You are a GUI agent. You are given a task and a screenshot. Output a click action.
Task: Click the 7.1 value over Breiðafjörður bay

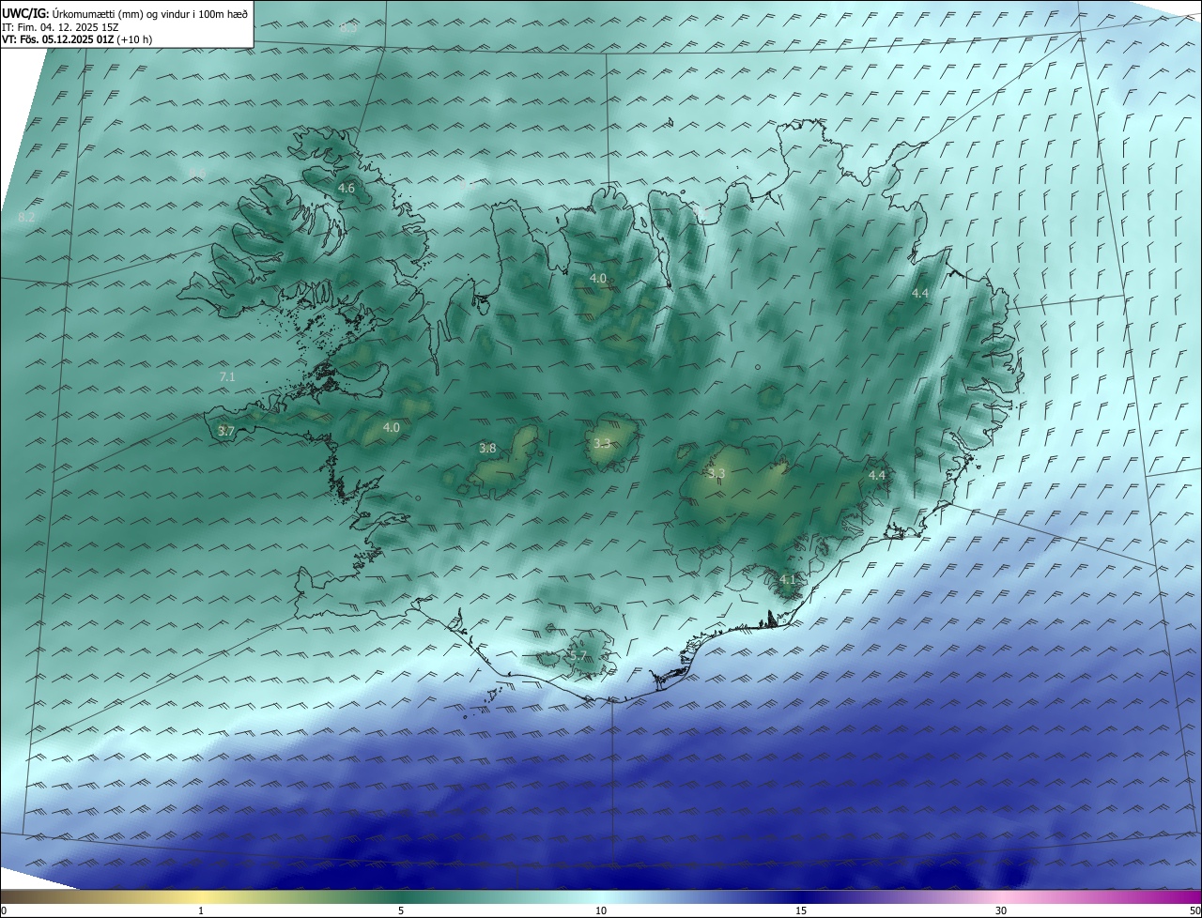pyautogui.click(x=227, y=376)
